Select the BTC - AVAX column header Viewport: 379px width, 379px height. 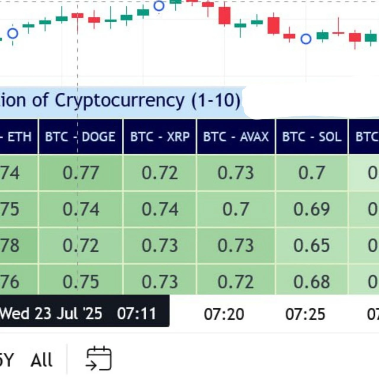click(236, 137)
